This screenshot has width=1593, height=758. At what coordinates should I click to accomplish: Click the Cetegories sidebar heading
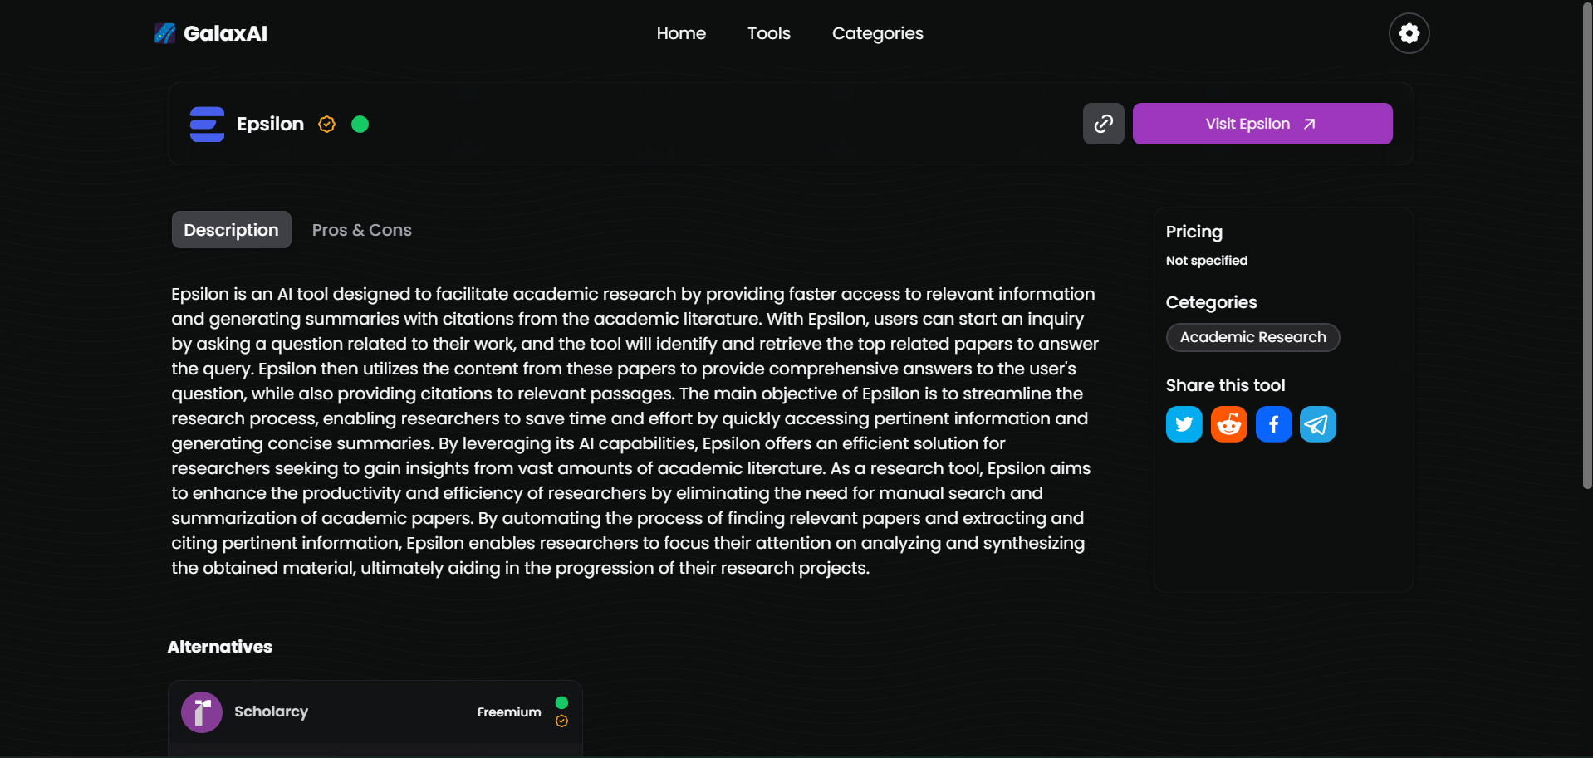point(1211,302)
